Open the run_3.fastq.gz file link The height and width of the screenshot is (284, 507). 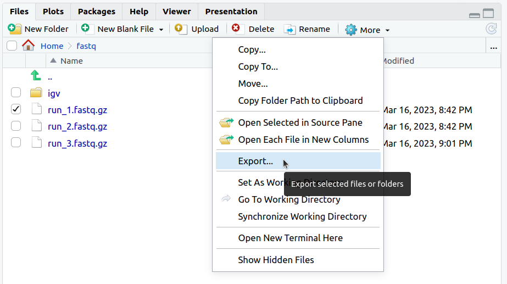click(x=77, y=143)
